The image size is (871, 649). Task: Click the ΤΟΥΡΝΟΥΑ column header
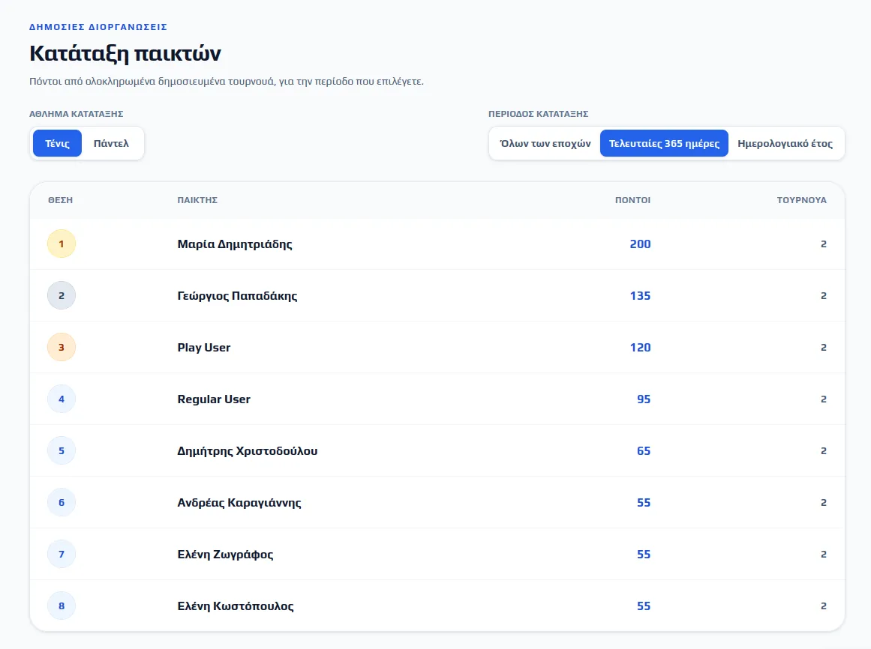tap(801, 200)
